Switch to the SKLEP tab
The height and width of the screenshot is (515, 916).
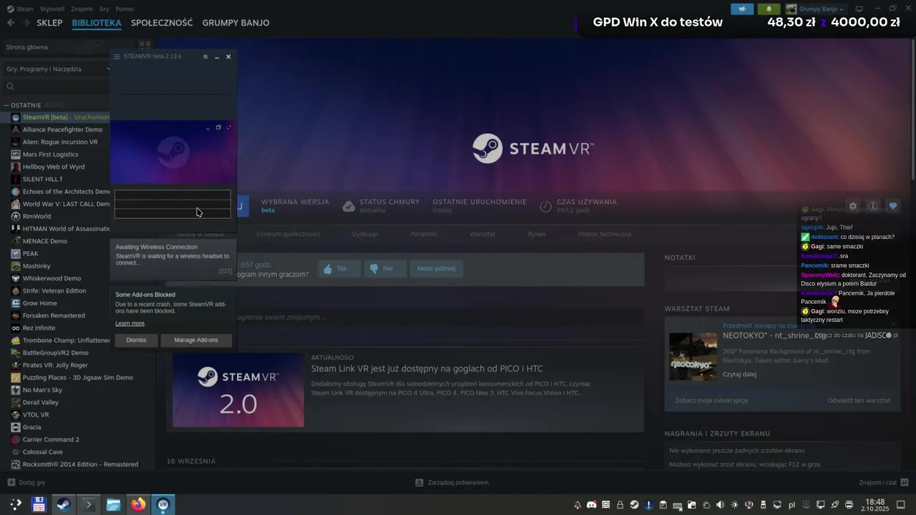(49, 23)
